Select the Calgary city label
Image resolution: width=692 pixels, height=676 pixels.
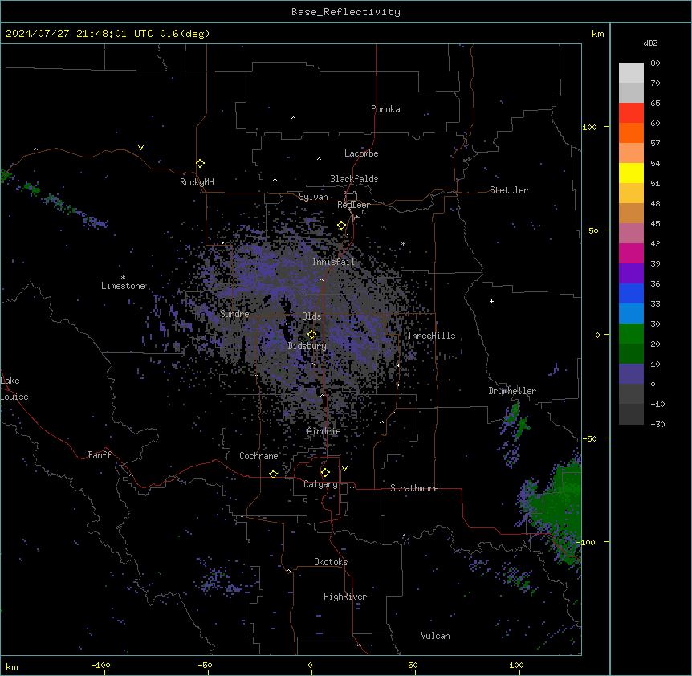tap(320, 484)
